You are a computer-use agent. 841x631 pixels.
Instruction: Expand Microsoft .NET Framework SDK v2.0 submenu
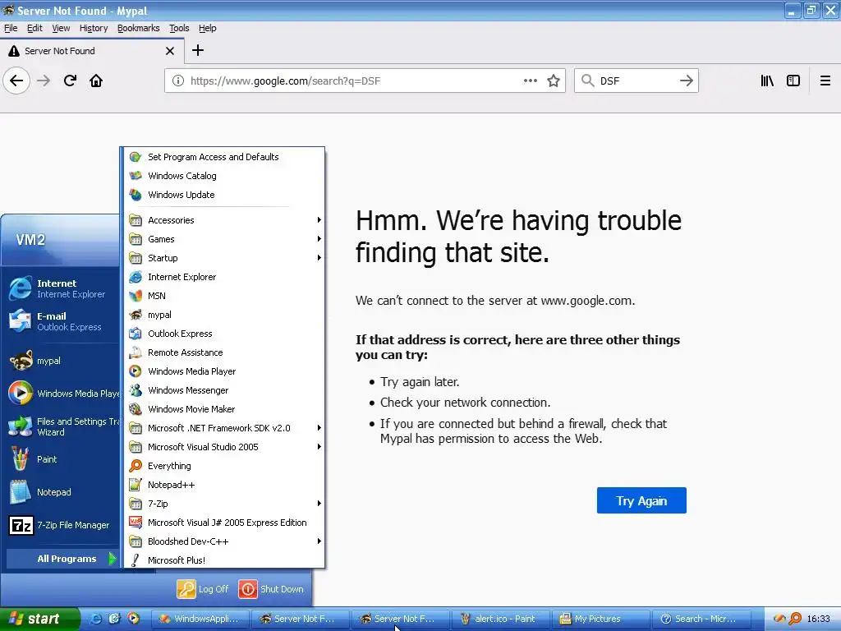[x=224, y=428]
